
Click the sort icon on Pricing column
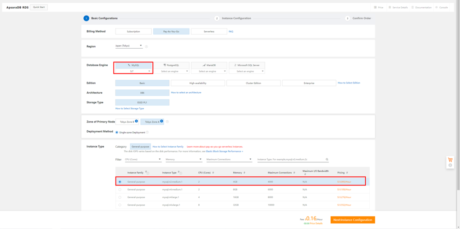click(x=346, y=173)
